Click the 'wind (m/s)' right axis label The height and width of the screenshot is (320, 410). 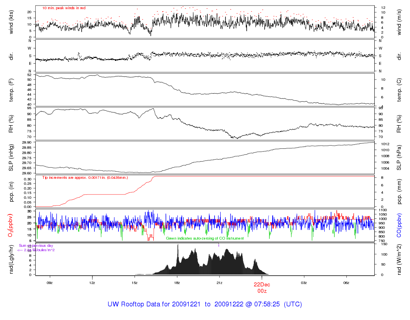399,22
